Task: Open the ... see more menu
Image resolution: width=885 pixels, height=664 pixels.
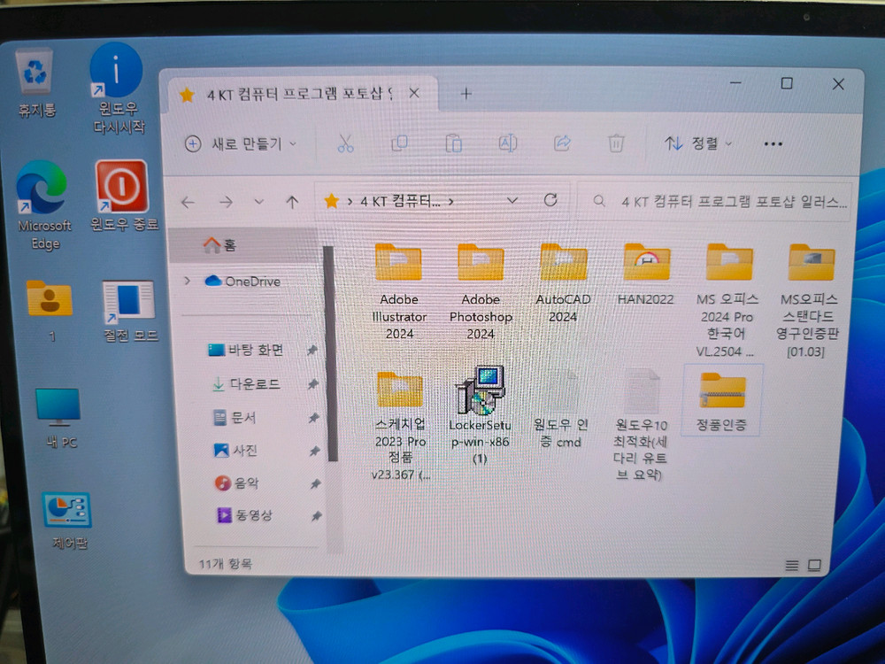Action: click(773, 143)
